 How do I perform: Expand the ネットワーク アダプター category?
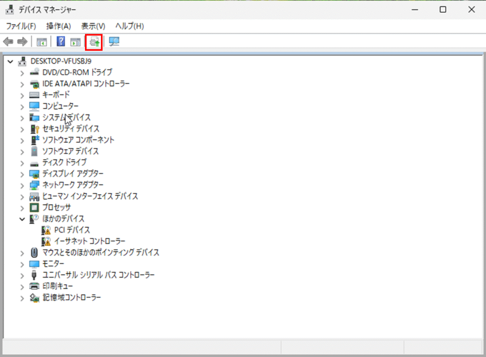tap(22, 185)
